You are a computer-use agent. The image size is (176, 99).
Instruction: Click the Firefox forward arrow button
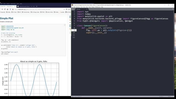[2, 9]
